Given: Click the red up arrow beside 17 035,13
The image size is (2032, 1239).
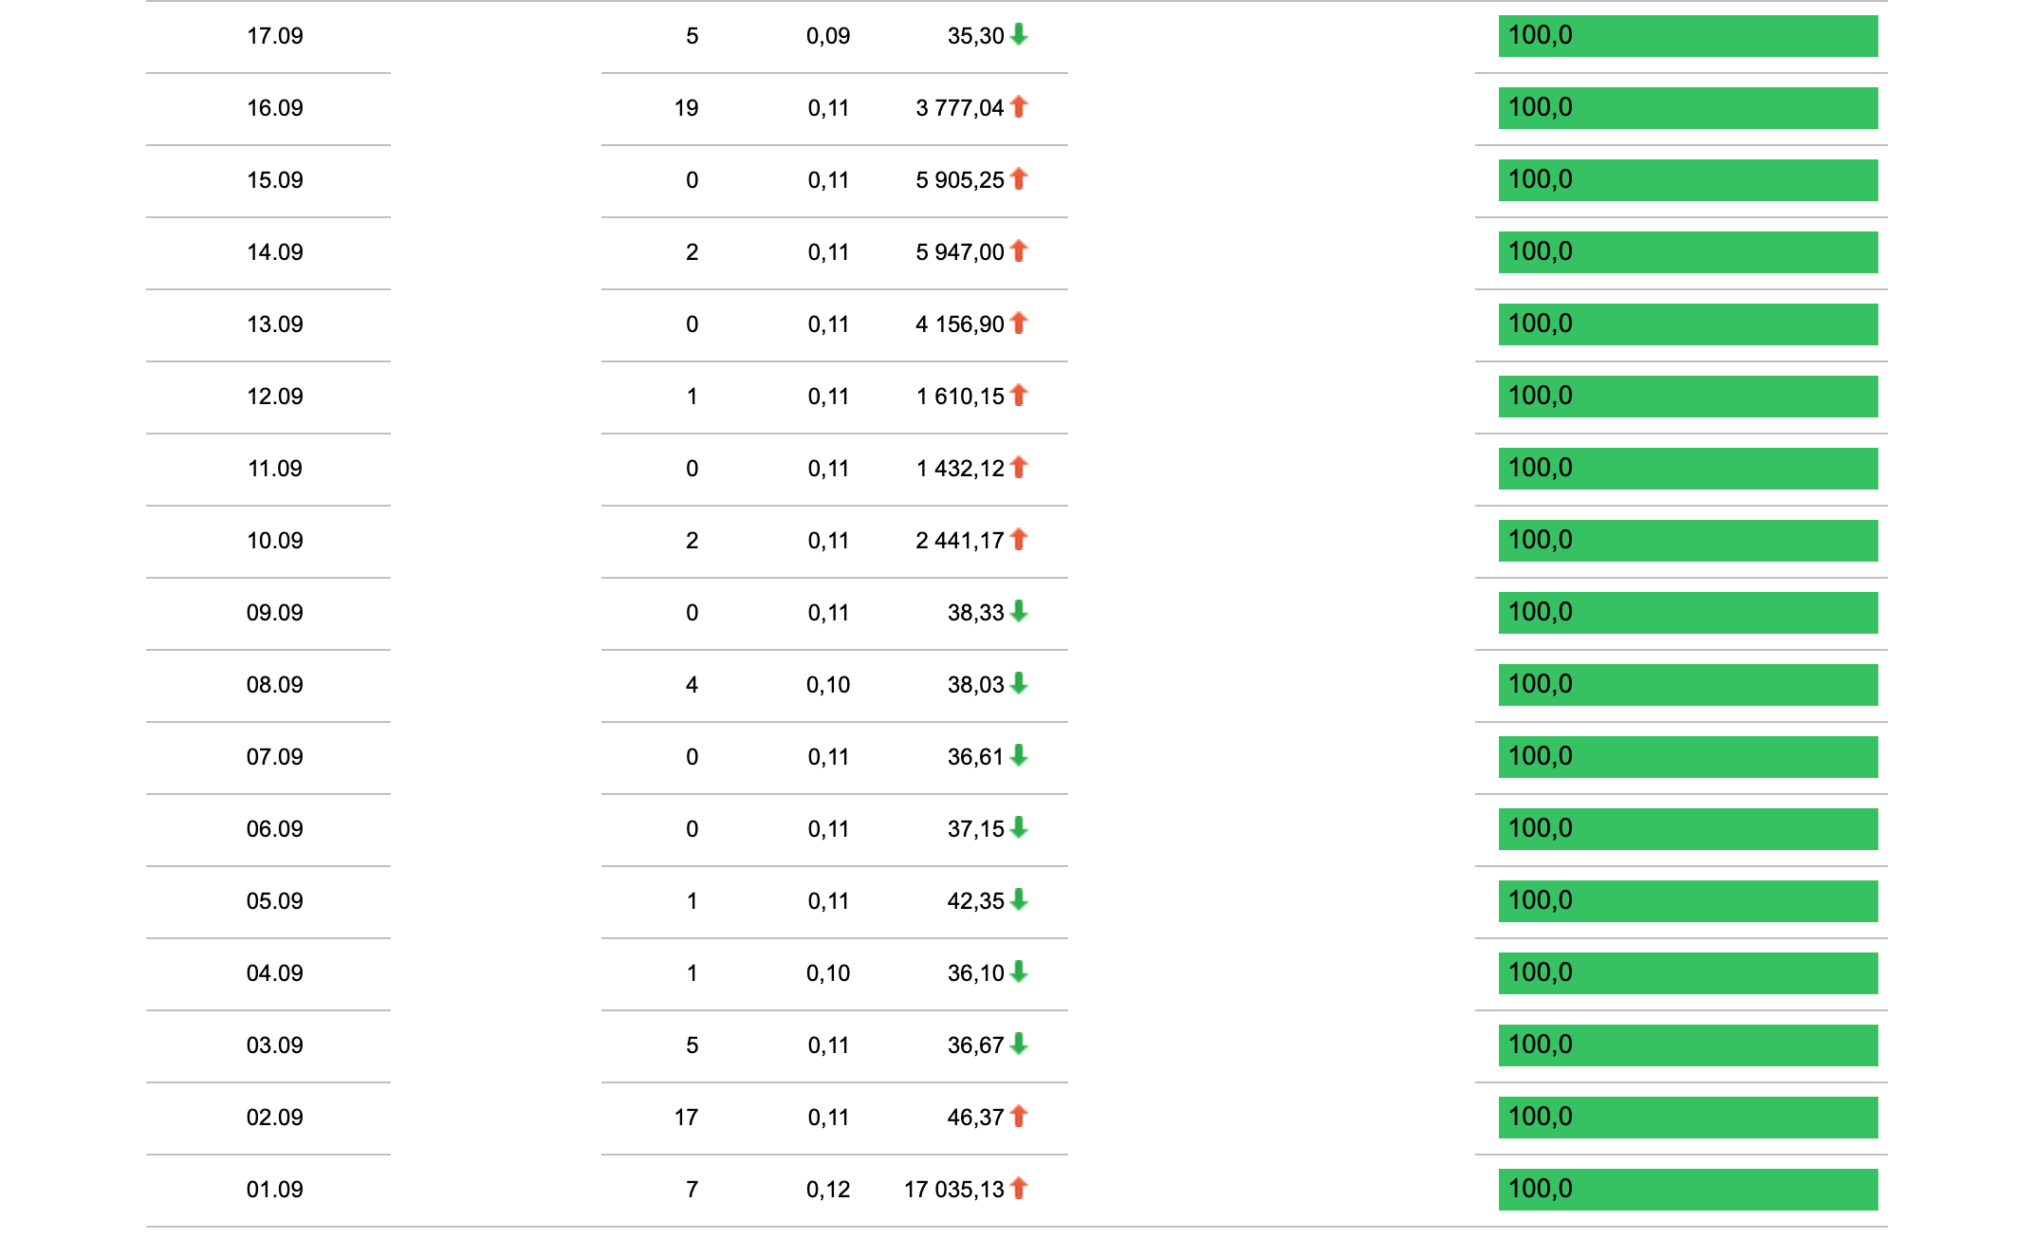Looking at the screenshot, I should [1019, 1189].
